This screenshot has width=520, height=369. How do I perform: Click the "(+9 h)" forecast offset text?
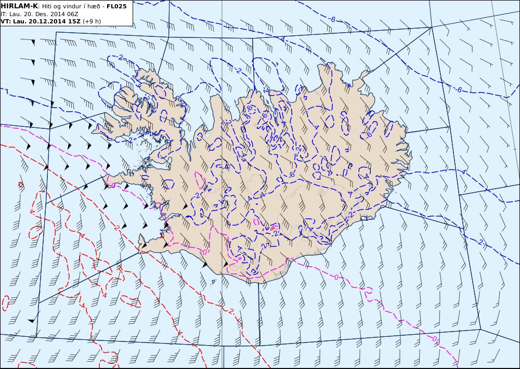[92, 21]
